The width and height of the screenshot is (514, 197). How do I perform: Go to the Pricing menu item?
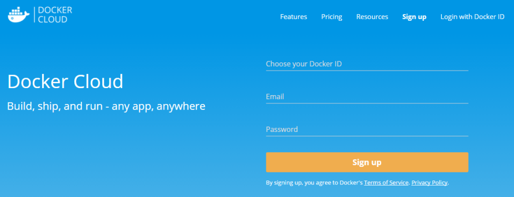coord(331,17)
